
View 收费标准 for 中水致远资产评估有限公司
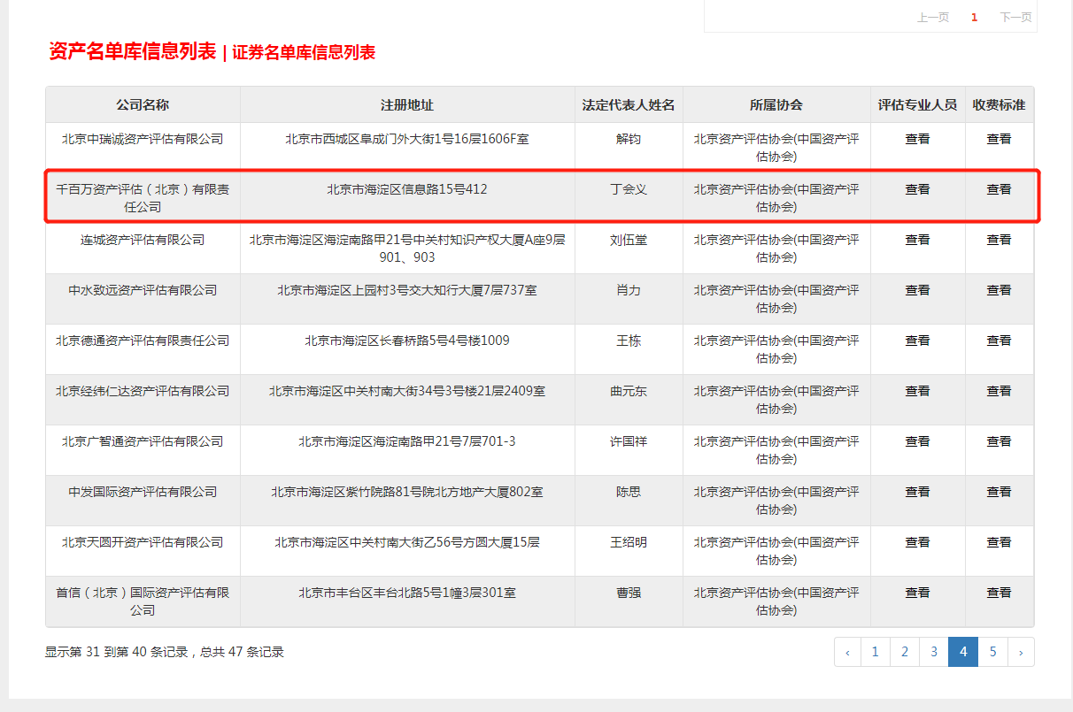tap(1000, 290)
